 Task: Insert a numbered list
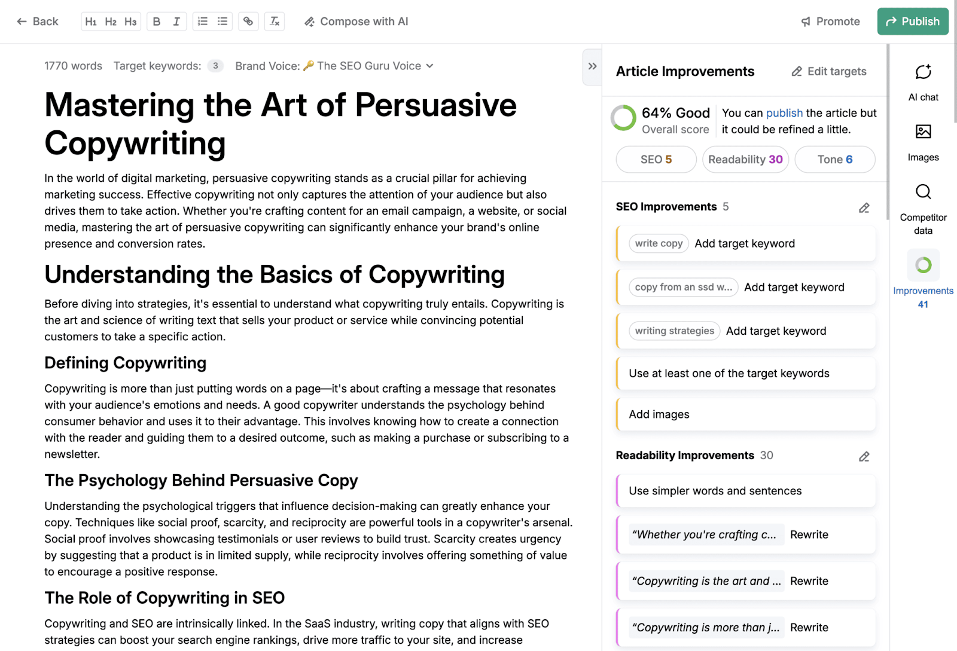pyautogui.click(x=203, y=21)
